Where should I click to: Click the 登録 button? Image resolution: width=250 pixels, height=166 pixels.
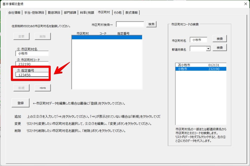pyautogui.click(x=21, y=103)
